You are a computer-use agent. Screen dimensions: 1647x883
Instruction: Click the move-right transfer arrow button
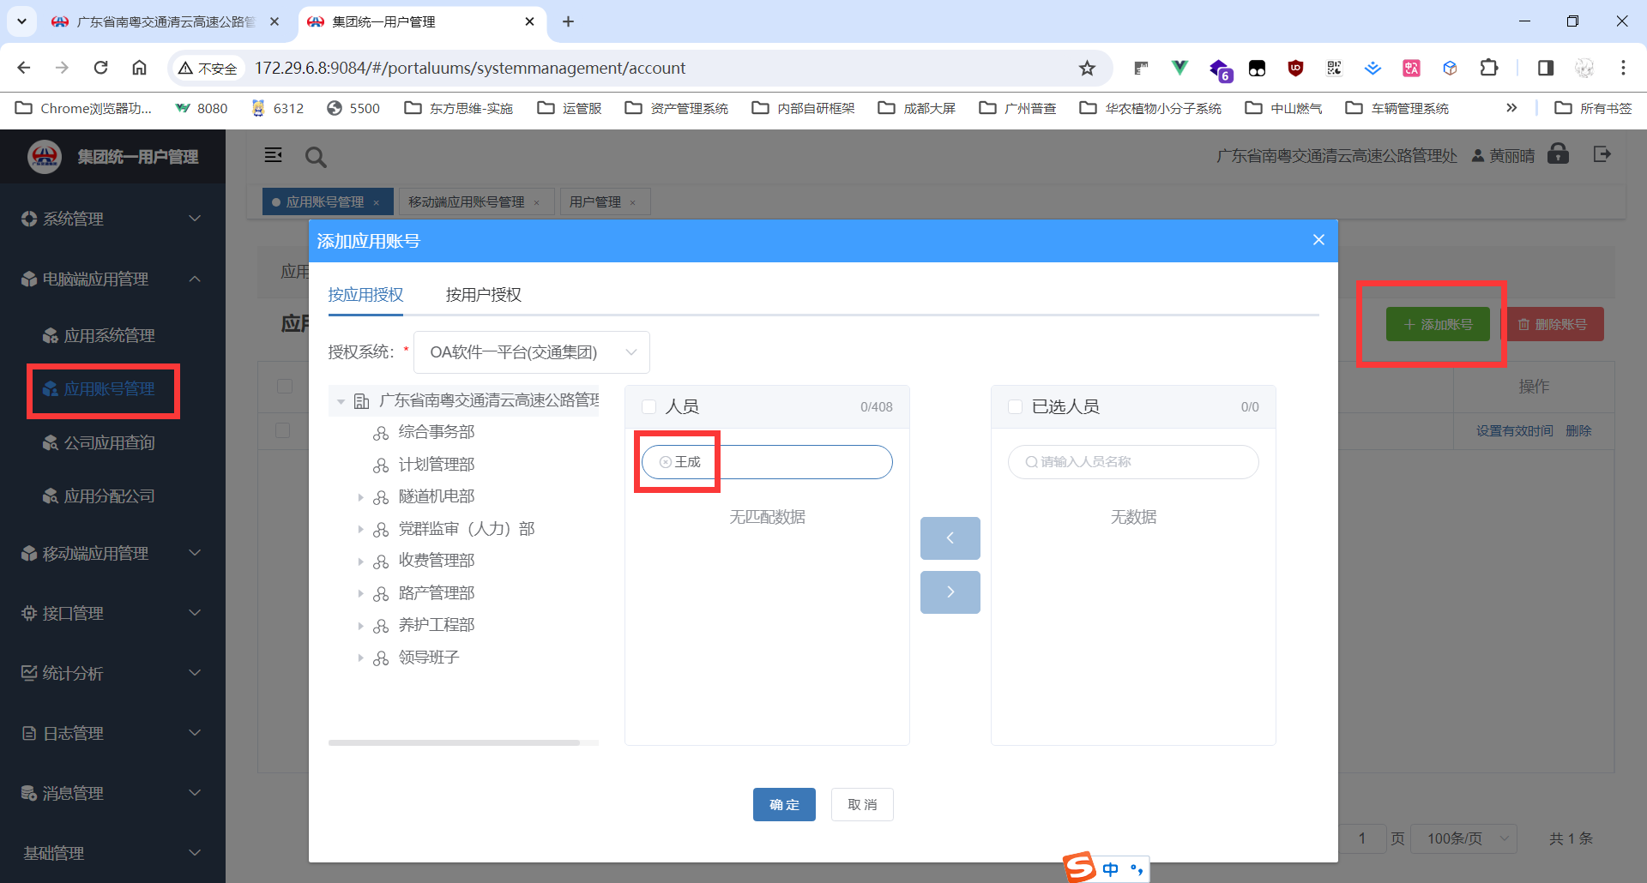(950, 592)
